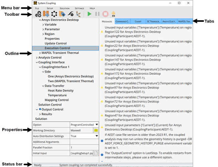Expand the Region node chevron
Image resolution: width=218 pixels, height=167 pixels.
click(x=43, y=34)
